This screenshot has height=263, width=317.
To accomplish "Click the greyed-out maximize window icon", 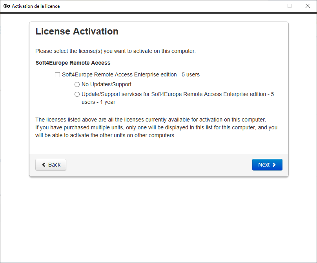I will click(290, 6).
